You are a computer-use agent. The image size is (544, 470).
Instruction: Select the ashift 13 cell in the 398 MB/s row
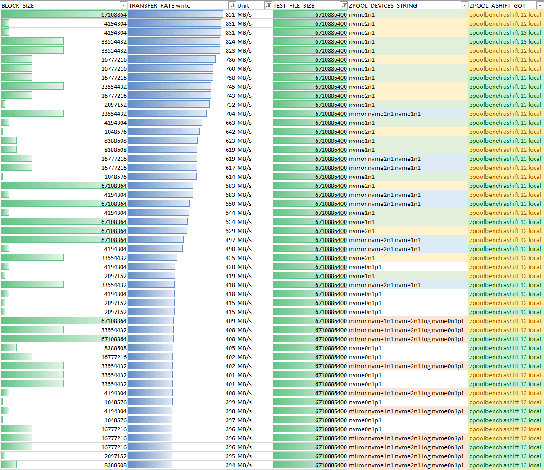click(x=506, y=411)
